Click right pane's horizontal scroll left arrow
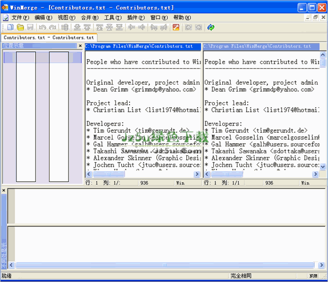Viewport: 328px width, 282px height. coord(207,174)
